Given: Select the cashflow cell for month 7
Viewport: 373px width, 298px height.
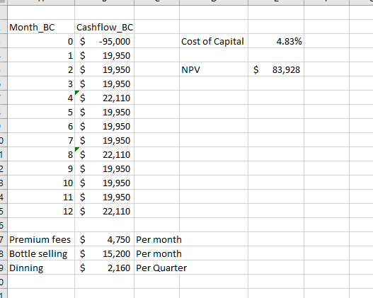Looking at the screenshot, I should [105, 140].
